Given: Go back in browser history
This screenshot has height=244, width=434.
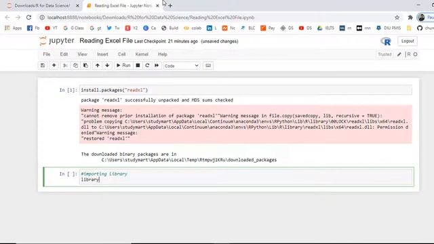Looking at the screenshot, I should 7,18.
